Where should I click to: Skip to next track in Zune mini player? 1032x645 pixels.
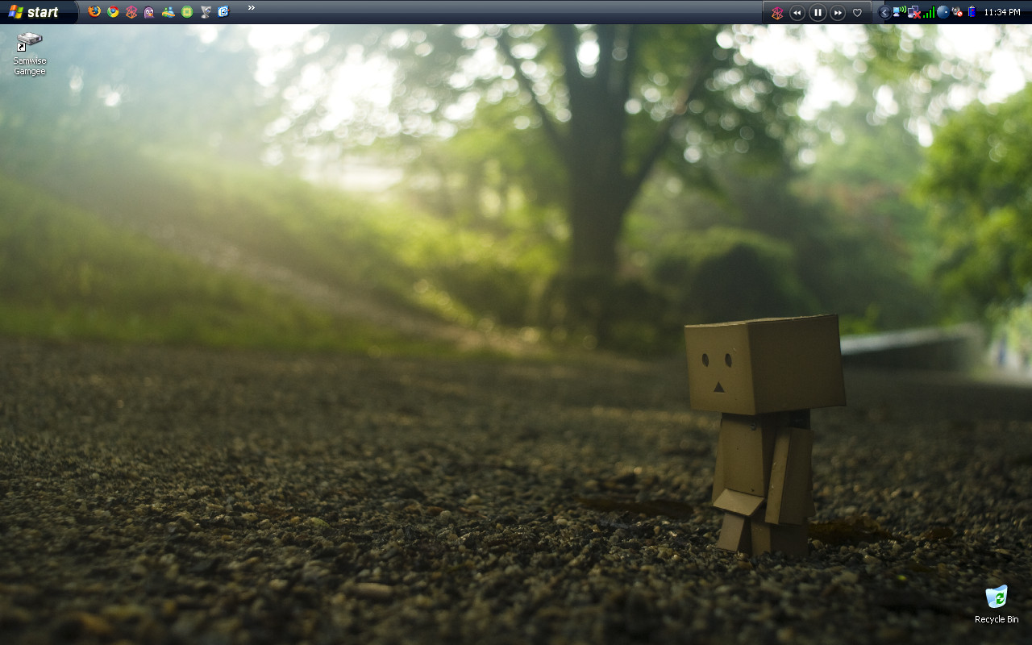(838, 13)
